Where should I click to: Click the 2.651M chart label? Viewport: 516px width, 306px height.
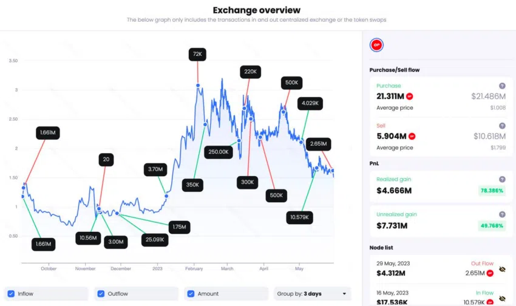318,144
